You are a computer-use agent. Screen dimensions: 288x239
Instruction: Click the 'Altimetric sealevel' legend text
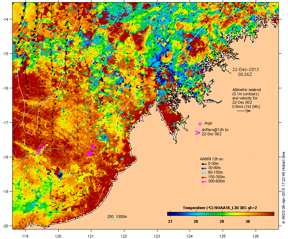247,90
